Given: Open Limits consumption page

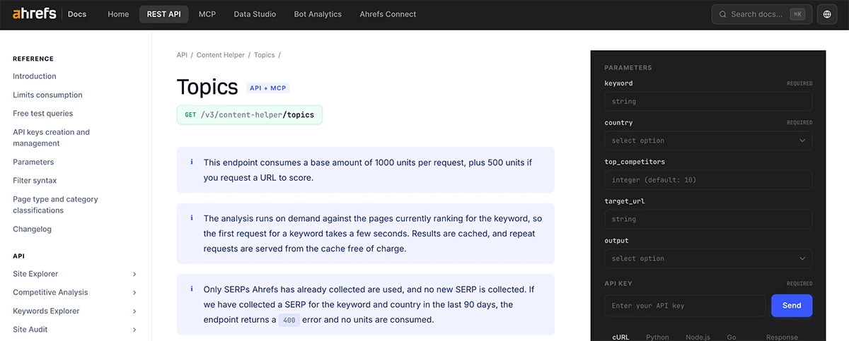Looking at the screenshot, I should tap(47, 95).
